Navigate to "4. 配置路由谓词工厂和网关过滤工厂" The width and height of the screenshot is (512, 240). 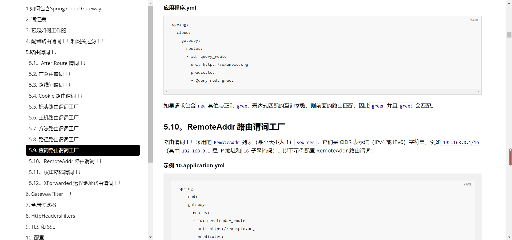click(66, 41)
